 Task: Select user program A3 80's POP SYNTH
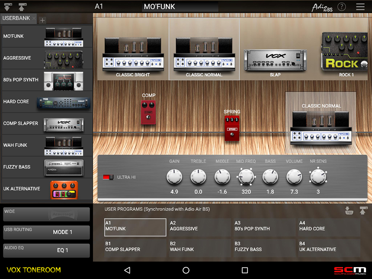264,227
